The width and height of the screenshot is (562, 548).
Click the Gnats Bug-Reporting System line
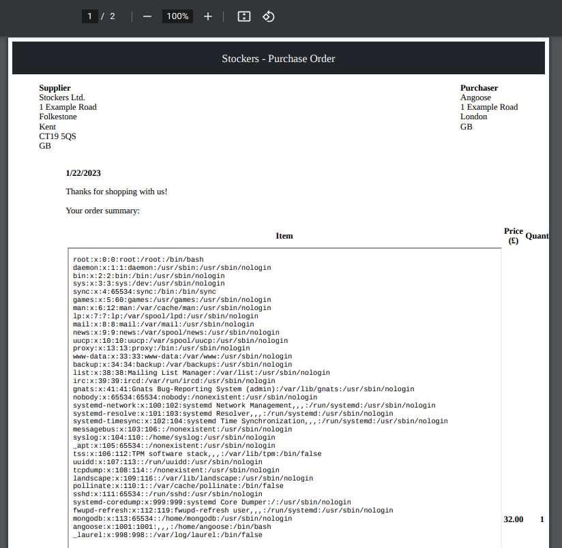coord(243,389)
